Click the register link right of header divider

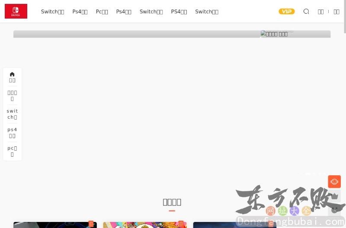(336, 12)
